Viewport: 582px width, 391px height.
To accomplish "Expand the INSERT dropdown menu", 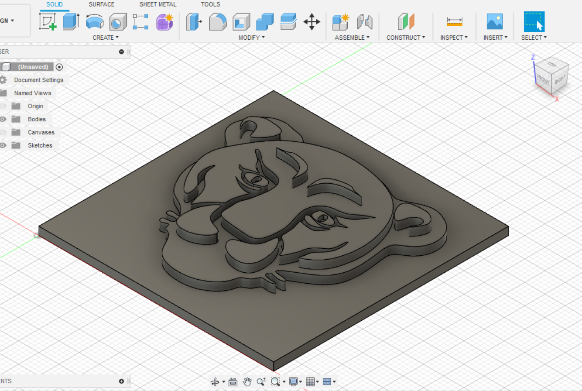I will point(495,38).
